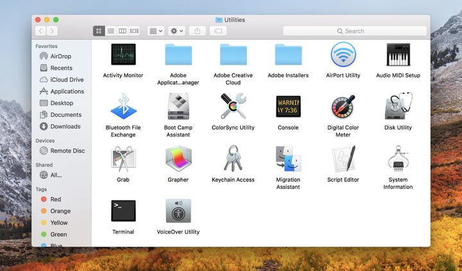Launch AirPort Utility icon
The width and height of the screenshot is (462, 271).
point(343,54)
